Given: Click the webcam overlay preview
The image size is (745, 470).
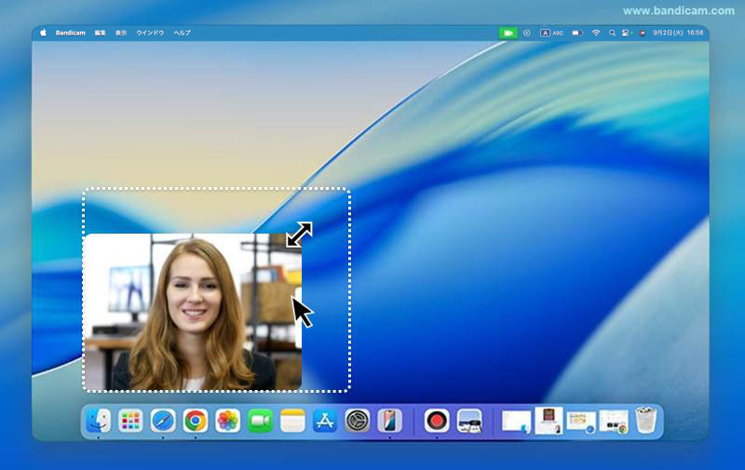Looking at the screenshot, I should (192, 312).
